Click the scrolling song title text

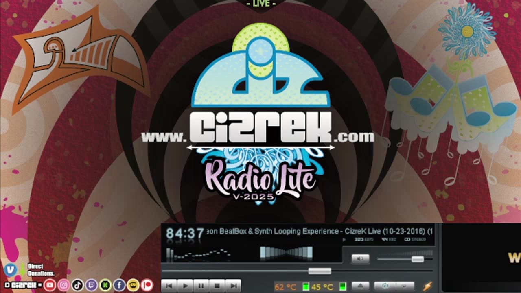pyautogui.click(x=320, y=231)
